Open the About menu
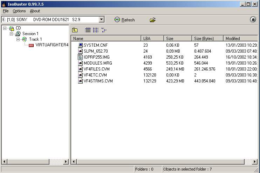Image resolution: width=260 pixels, height=173 pixels. coord(35,11)
